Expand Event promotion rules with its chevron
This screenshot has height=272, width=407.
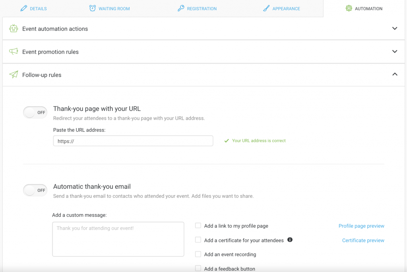(x=394, y=52)
